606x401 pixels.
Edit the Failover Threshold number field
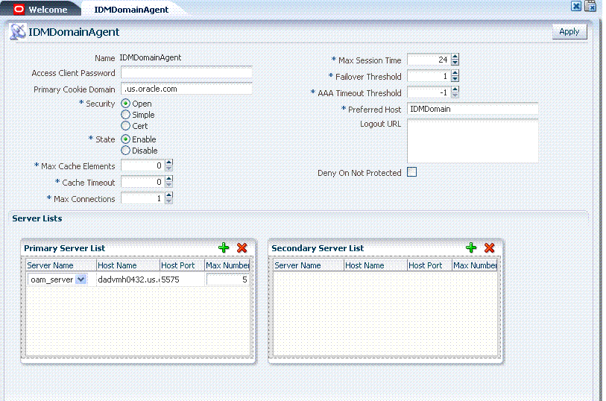pyautogui.click(x=429, y=76)
